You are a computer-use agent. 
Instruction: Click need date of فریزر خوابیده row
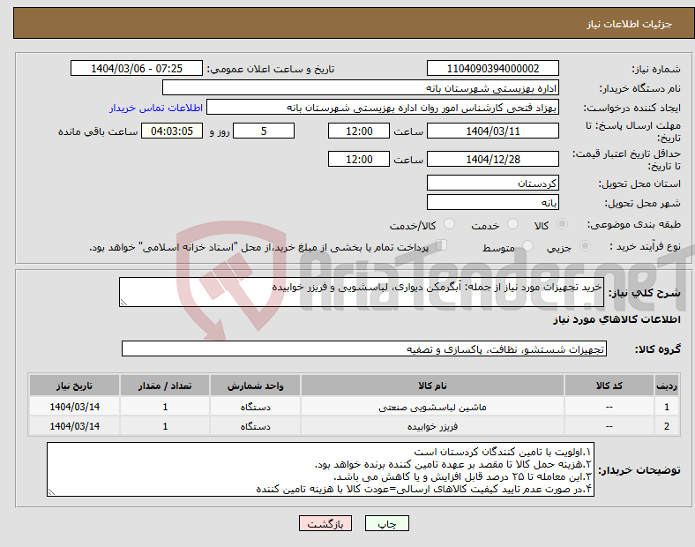click(x=74, y=426)
